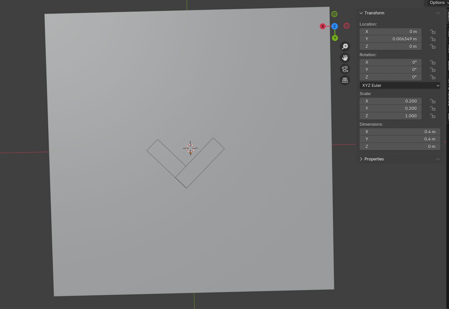Viewport: 449px width, 309px height.
Task: Expand the Properties panel
Action: pyautogui.click(x=361, y=159)
